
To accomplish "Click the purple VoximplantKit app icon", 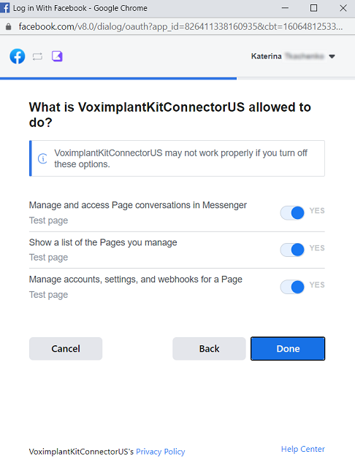I will (x=57, y=56).
